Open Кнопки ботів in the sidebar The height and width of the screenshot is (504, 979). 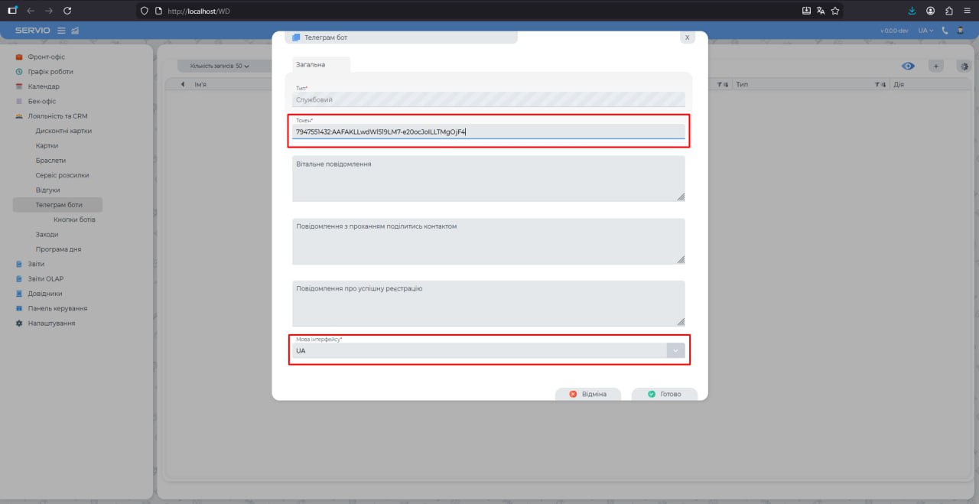74,219
